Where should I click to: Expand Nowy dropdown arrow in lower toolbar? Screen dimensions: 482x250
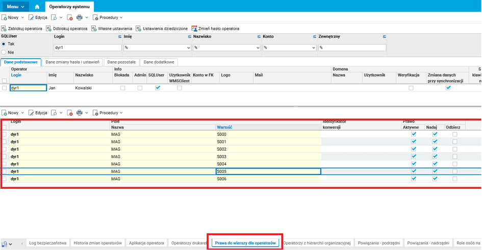tap(22, 113)
